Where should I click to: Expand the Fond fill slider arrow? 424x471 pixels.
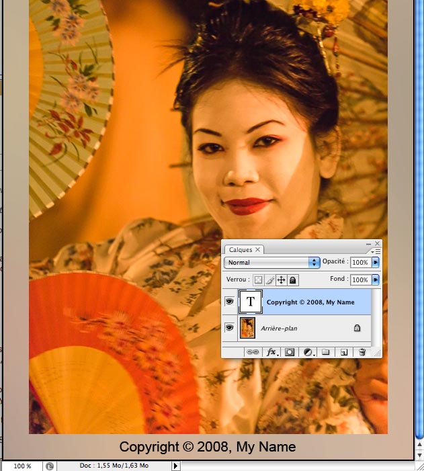376,280
